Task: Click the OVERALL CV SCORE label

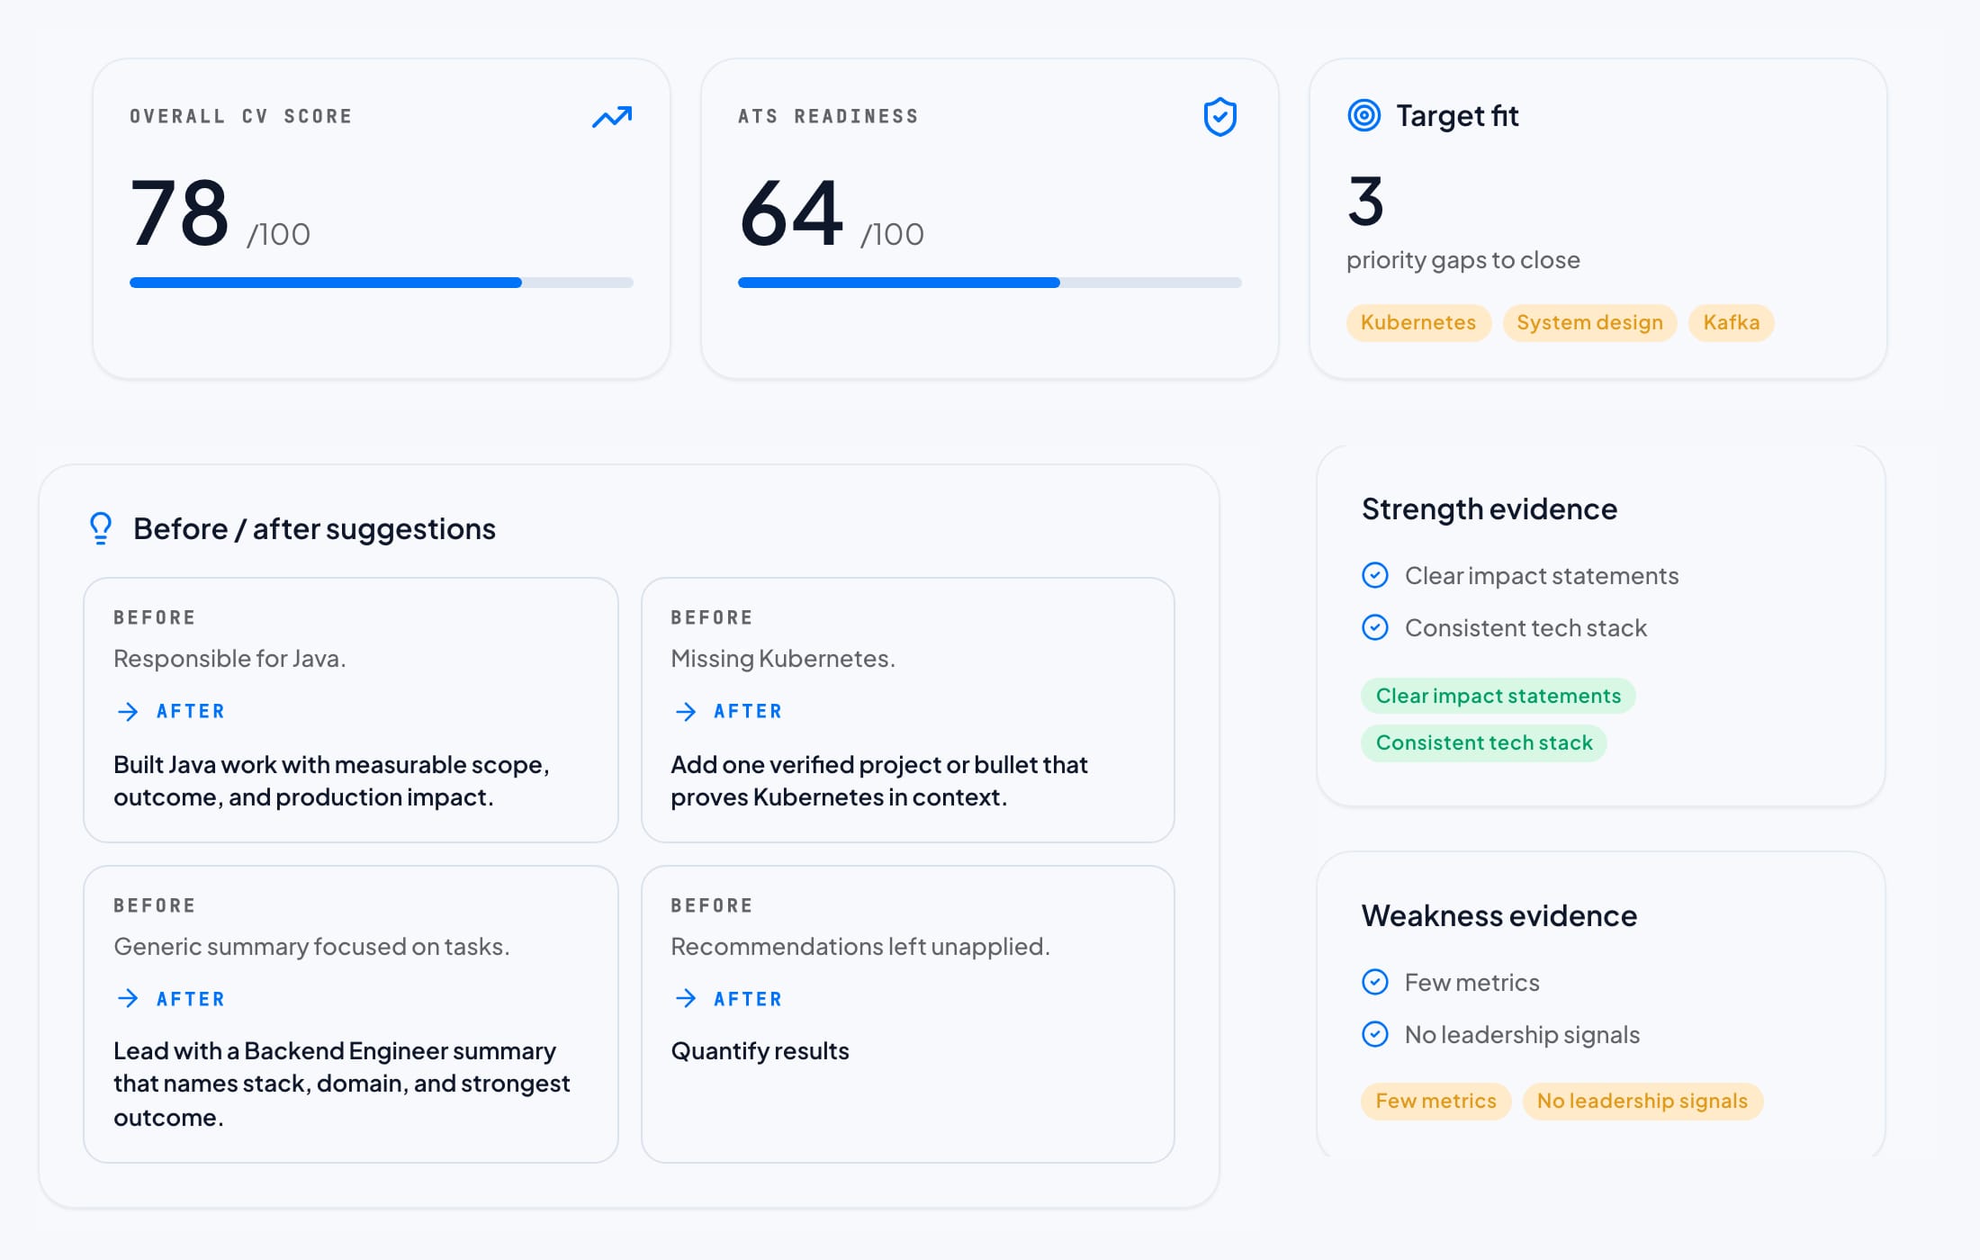Action: pos(241,116)
